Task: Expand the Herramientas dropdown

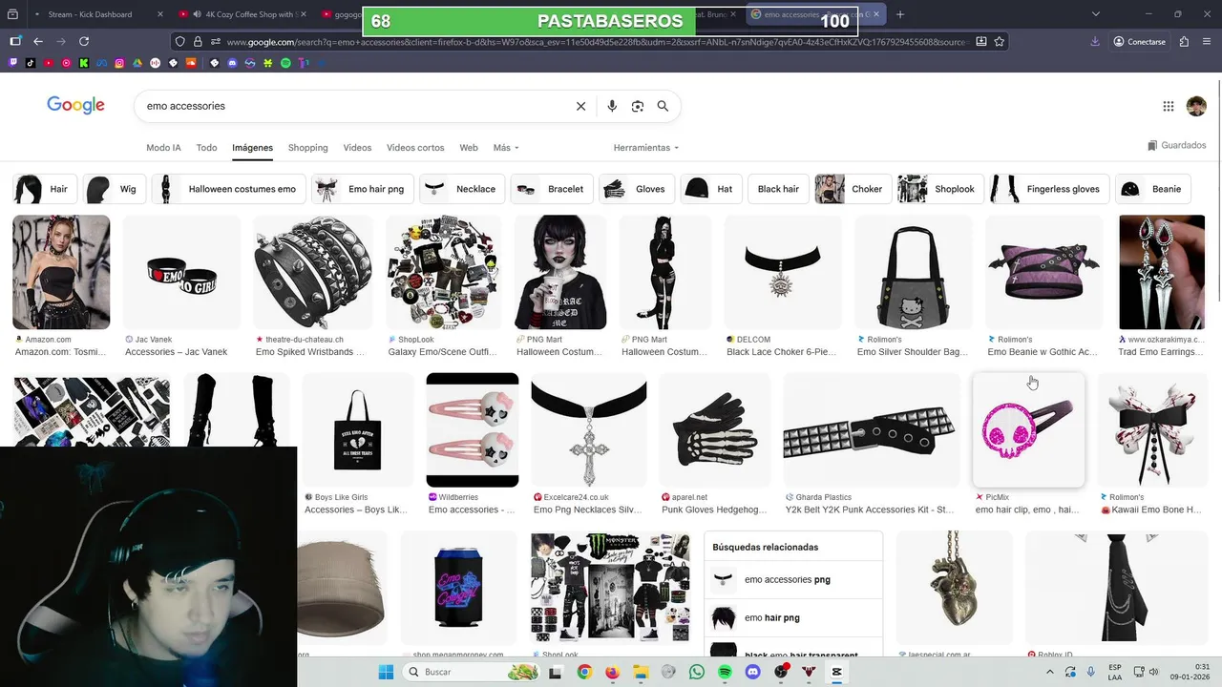Action: (x=646, y=148)
